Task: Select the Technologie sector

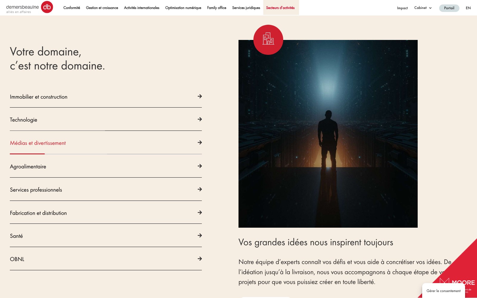Action: tap(106, 119)
